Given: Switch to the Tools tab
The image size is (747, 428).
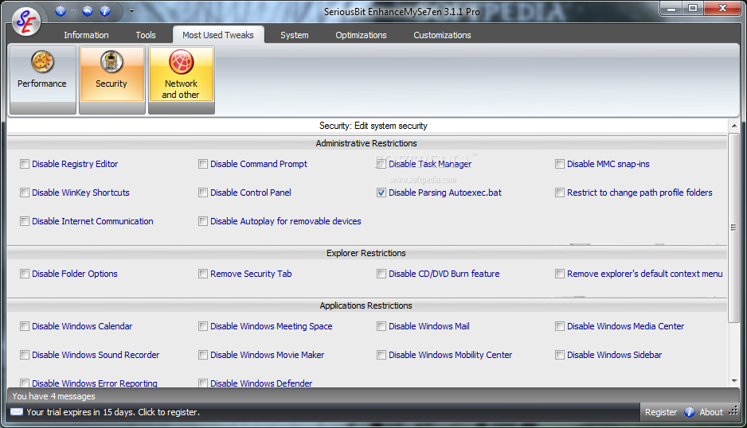Looking at the screenshot, I should pos(145,35).
